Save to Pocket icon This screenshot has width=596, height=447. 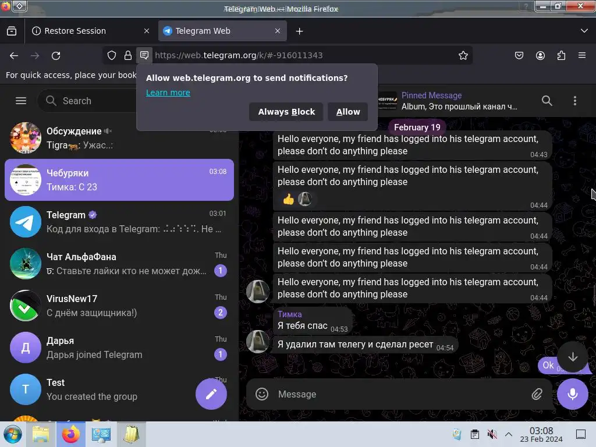click(x=519, y=55)
